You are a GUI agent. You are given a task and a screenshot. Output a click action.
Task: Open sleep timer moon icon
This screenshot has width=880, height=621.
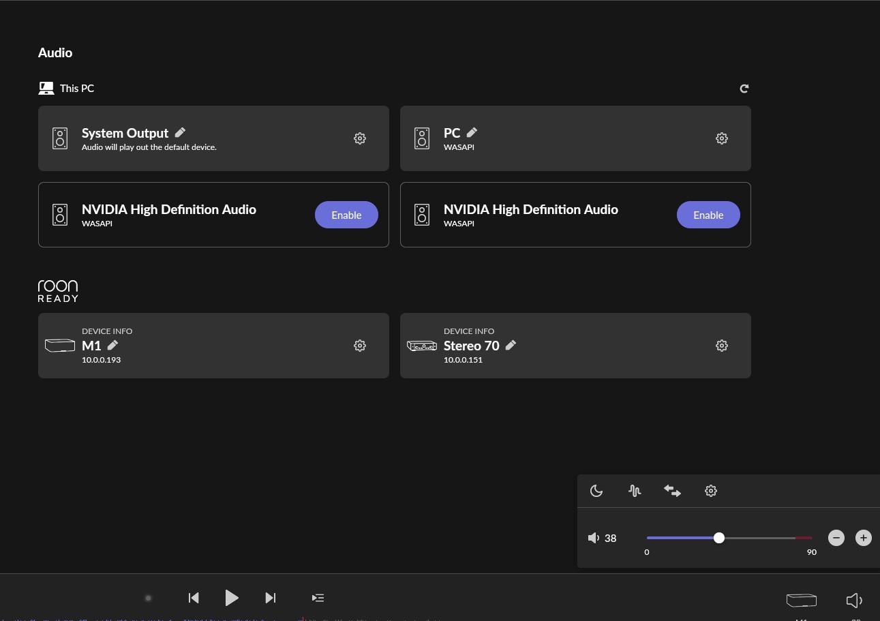(596, 491)
